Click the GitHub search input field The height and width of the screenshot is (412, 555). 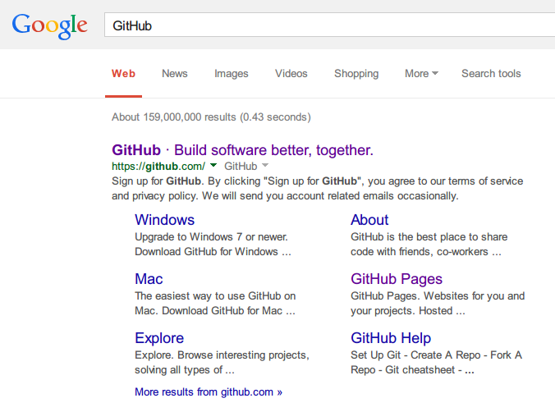328,25
